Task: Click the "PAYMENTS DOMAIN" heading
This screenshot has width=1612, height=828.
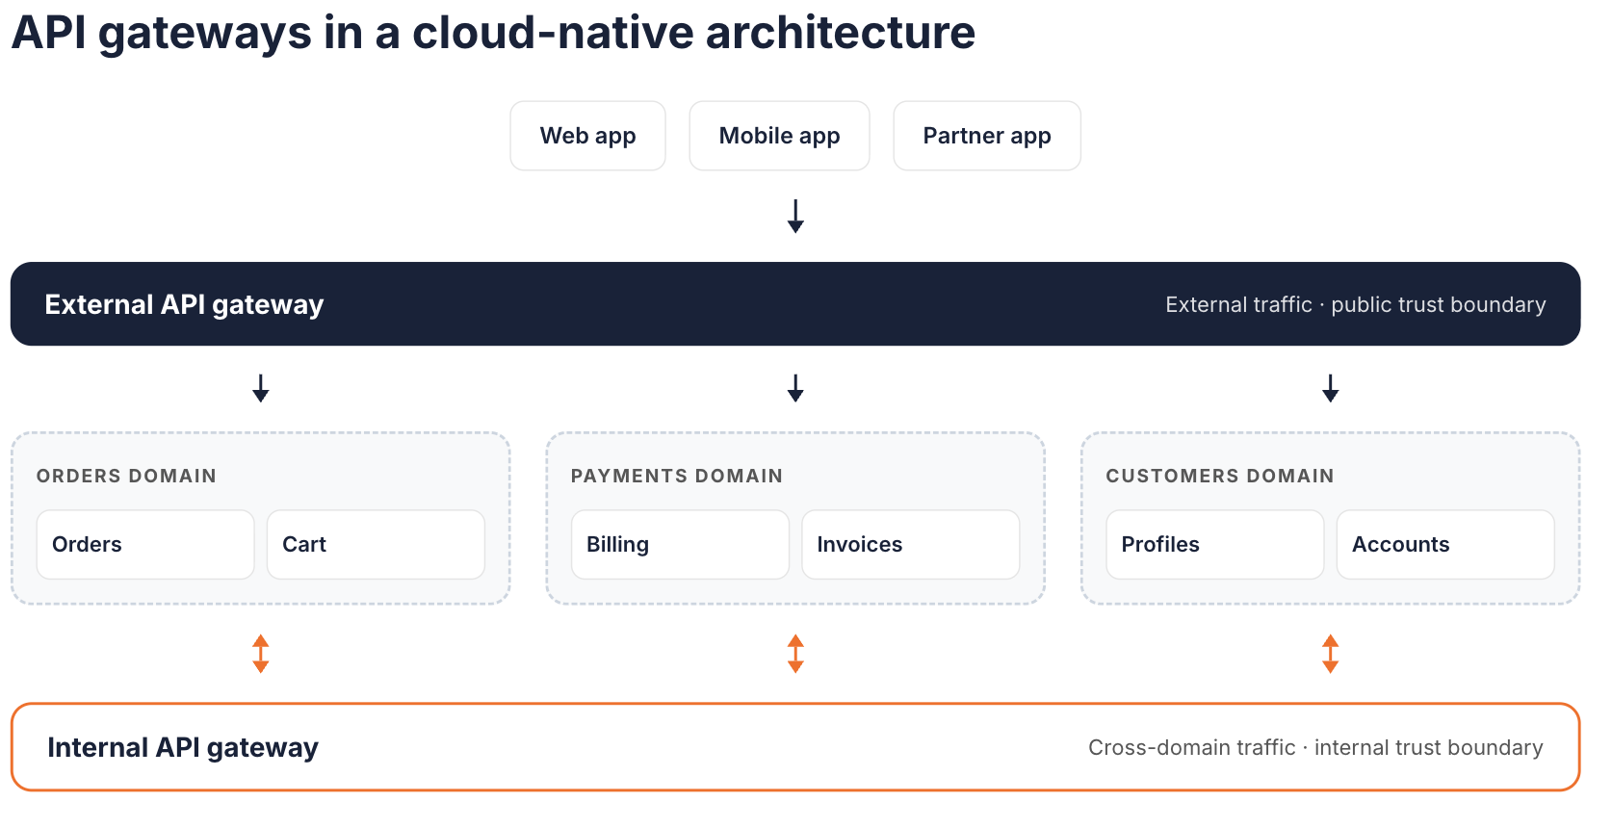Action: click(x=676, y=476)
